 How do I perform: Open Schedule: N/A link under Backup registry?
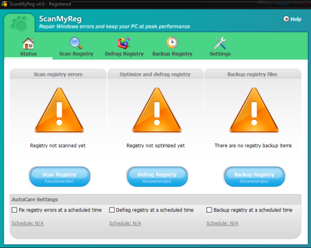[222, 223]
